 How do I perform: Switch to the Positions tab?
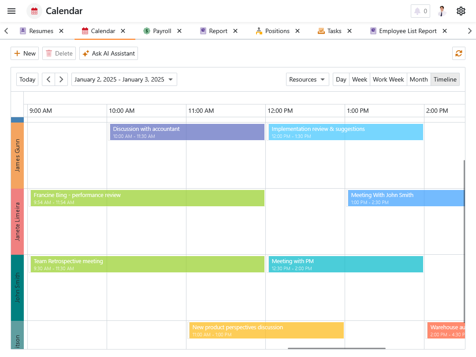click(x=277, y=31)
